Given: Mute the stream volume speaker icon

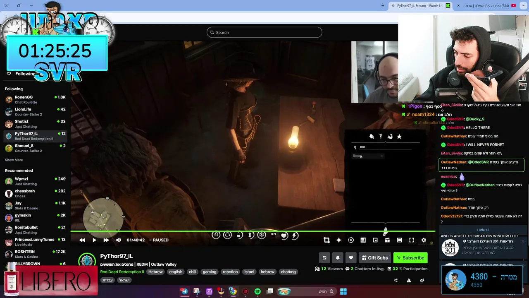Looking at the screenshot, I should tap(119, 240).
